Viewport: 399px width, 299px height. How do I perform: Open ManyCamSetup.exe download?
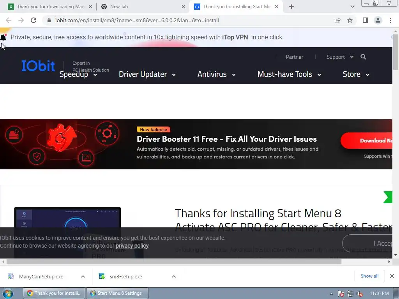(41, 277)
